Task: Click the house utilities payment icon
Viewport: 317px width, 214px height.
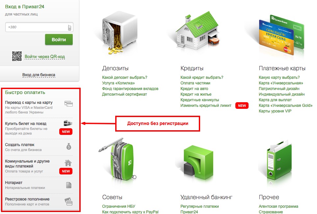Action: pos(68,163)
